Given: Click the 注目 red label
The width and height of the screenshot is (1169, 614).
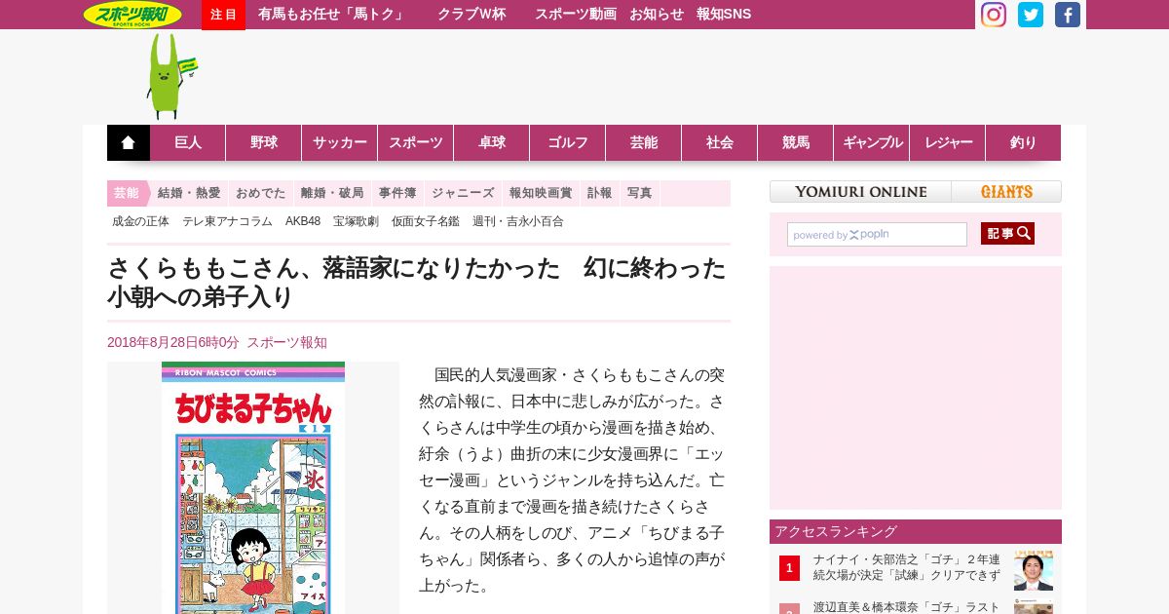Looking at the screenshot, I should click(x=223, y=15).
